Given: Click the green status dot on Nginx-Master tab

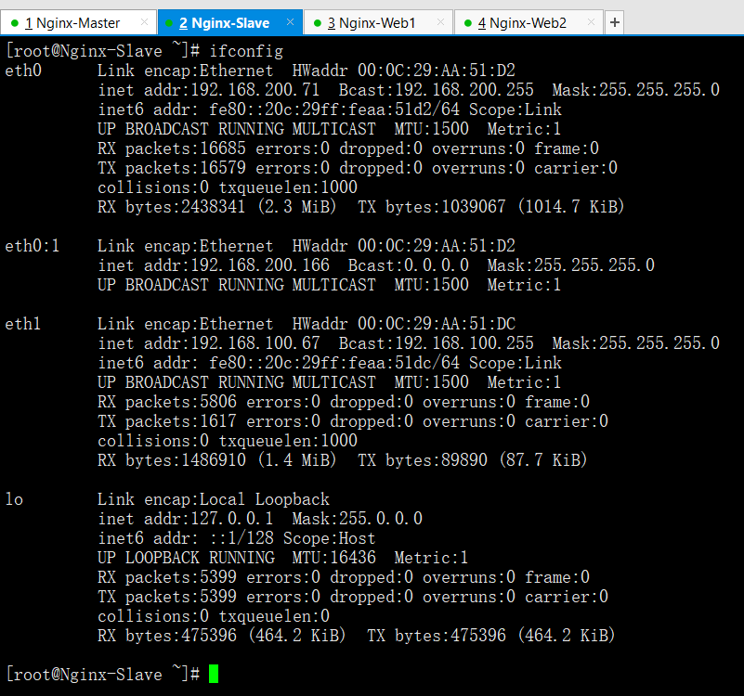Looking at the screenshot, I should 15,23.
